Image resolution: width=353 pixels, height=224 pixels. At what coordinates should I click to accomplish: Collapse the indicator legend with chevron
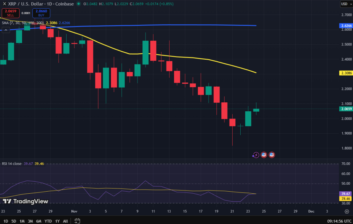point(6,30)
